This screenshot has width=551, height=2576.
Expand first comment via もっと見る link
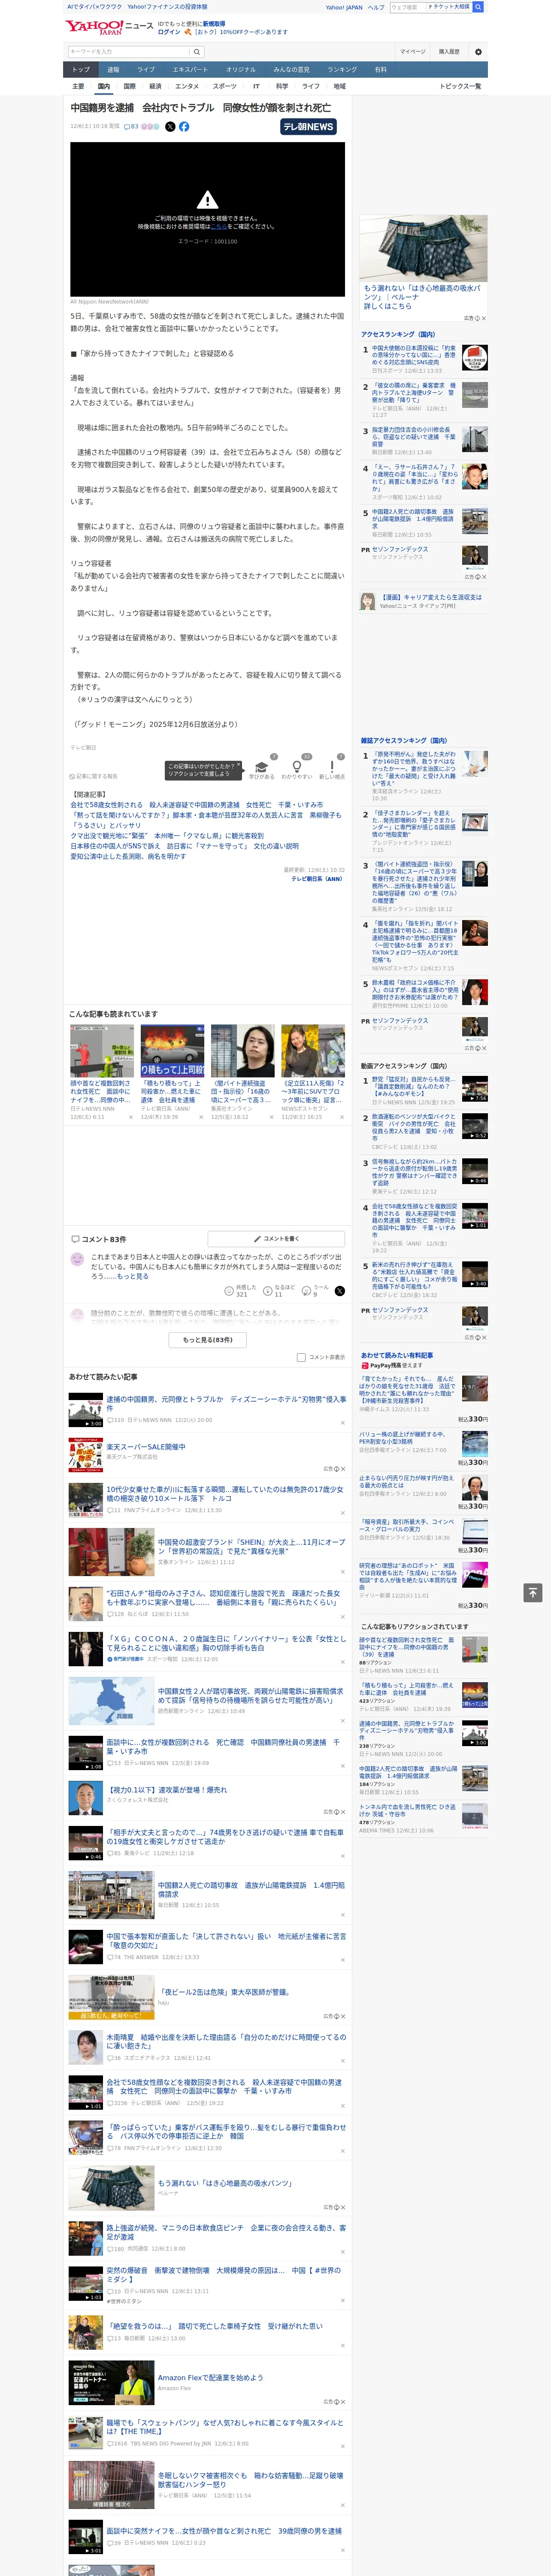click(x=133, y=1277)
